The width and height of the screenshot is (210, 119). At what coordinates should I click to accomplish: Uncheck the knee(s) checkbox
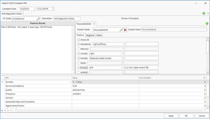79,67
